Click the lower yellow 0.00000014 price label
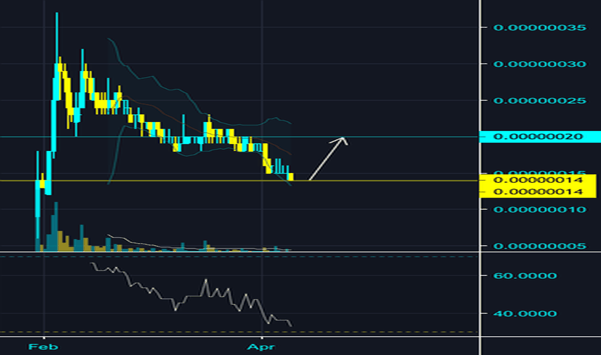Viewport: 601px width, 355px height. pyautogui.click(x=538, y=192)
